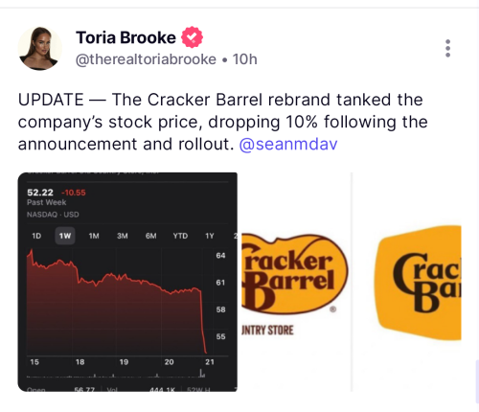Open Toria Brooke's profile avatar
This screenshot has width=479, height=412.
click(x=39, y=48)
